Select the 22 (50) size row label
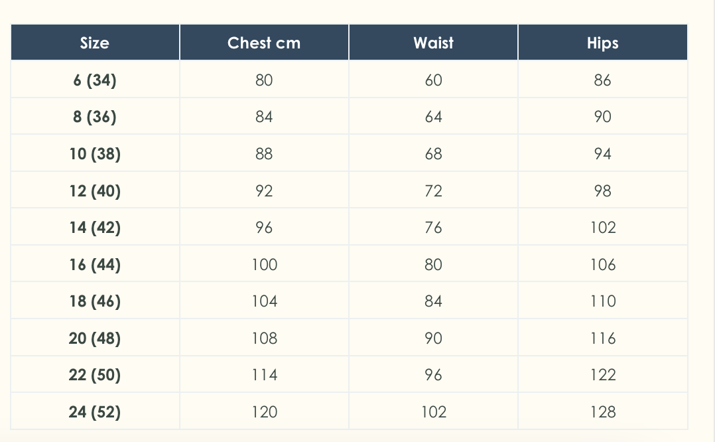Viewport: 715px width, 442px height. point(95,375)
